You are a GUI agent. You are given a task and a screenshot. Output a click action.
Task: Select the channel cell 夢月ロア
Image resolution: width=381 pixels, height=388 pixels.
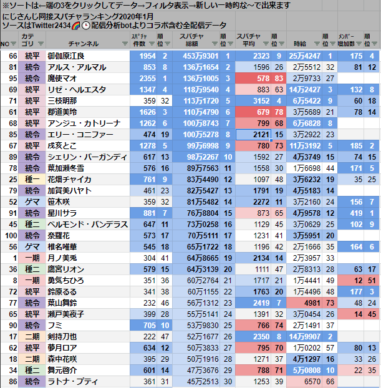point(87,348)
